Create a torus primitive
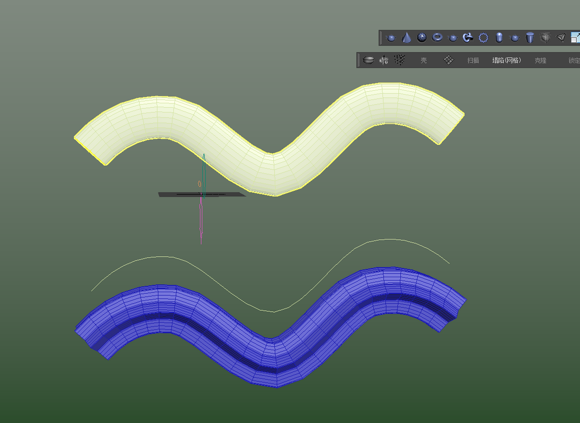The height and width of the screenshot is (423, 580). [x=436, y=38]
